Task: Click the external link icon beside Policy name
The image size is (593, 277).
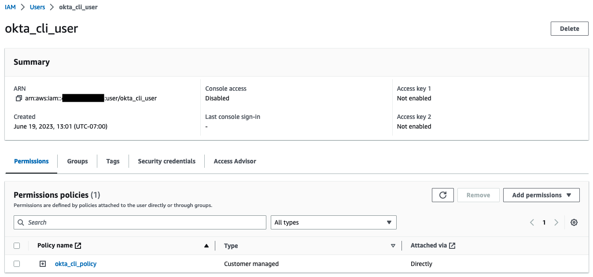Action: [78, 246]
